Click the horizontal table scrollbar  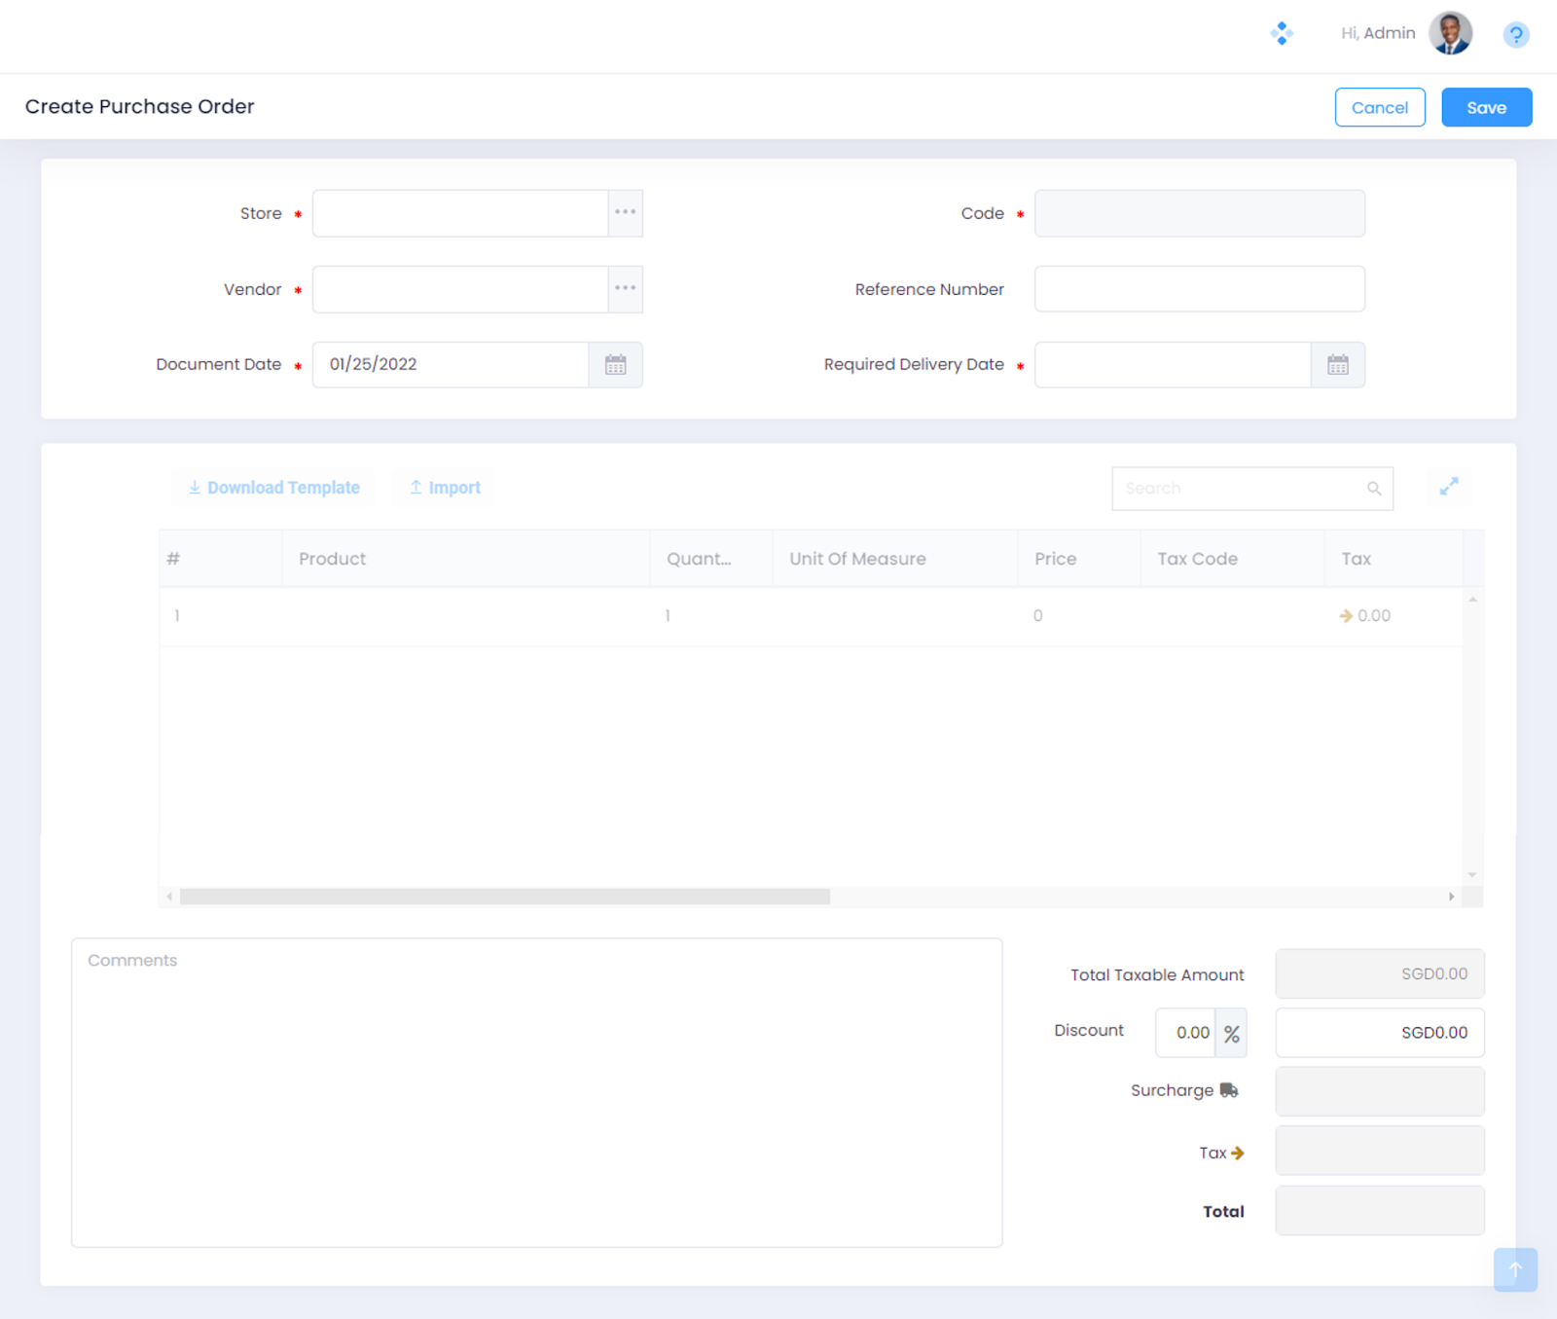504,897
